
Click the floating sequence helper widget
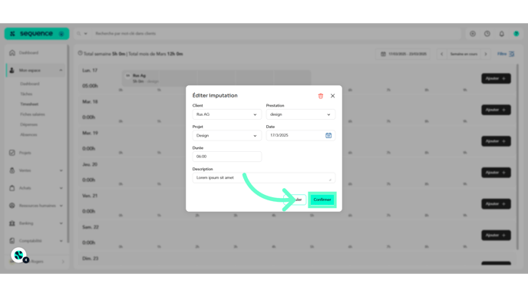coord(19,256)
